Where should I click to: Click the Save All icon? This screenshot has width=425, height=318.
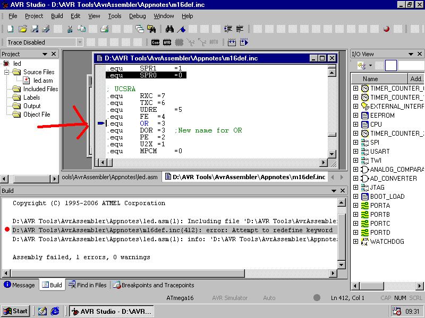(x=46, y=29)
